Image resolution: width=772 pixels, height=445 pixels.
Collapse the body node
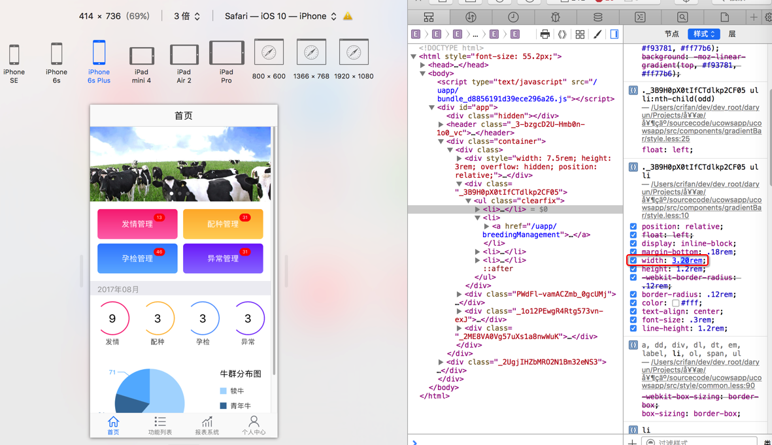pos(422,73)
